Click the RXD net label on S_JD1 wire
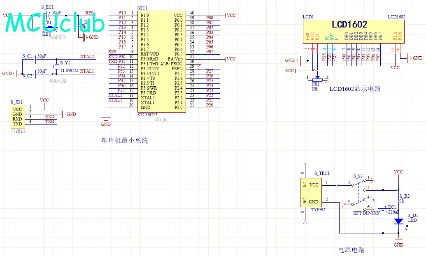 50,117
